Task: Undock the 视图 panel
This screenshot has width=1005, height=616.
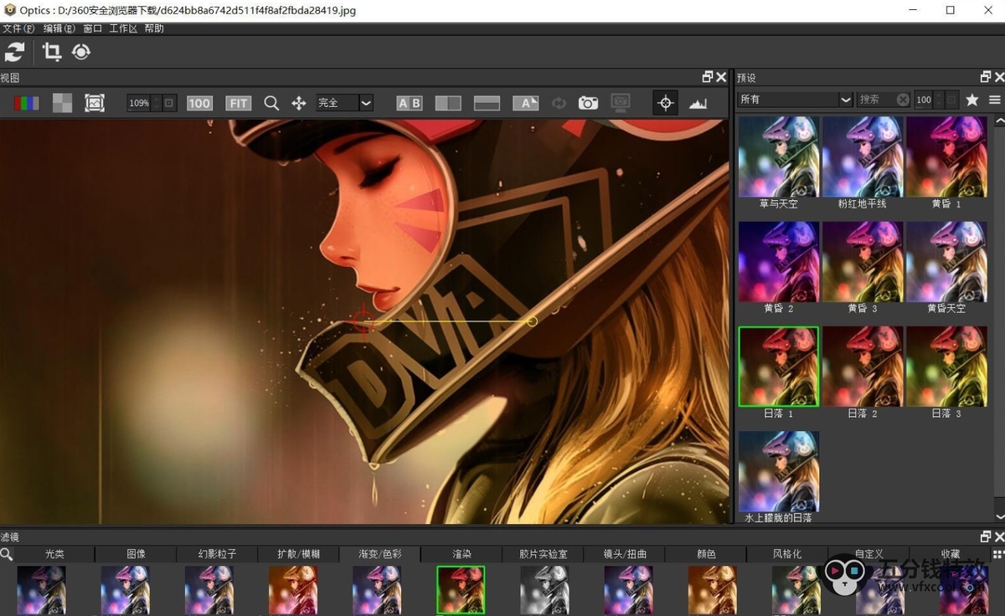Action: pos(708,77)
